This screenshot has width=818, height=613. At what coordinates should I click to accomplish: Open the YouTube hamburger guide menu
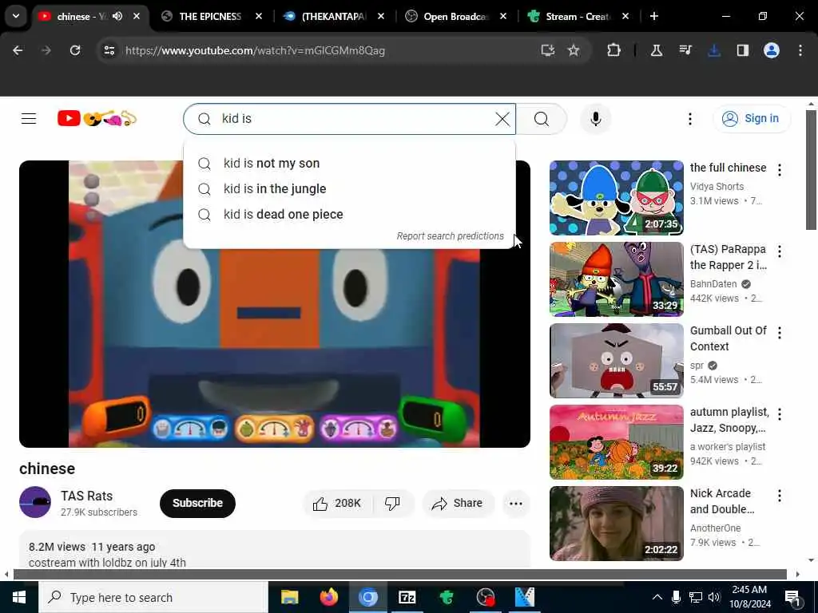click(29, 119)
